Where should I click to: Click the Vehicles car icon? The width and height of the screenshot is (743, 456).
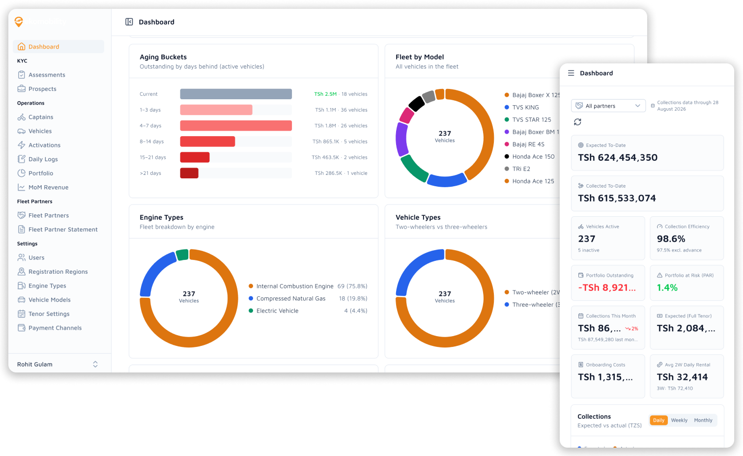[22, 131]
